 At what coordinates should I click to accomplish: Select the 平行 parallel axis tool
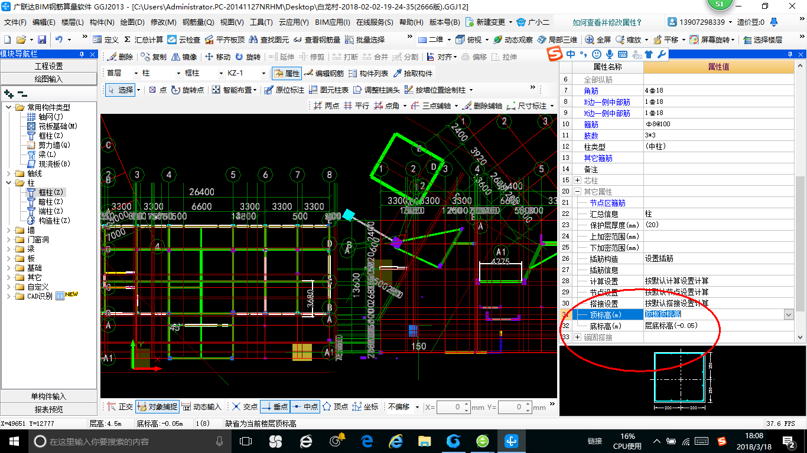pyautogui.click(x=356, y=106)
